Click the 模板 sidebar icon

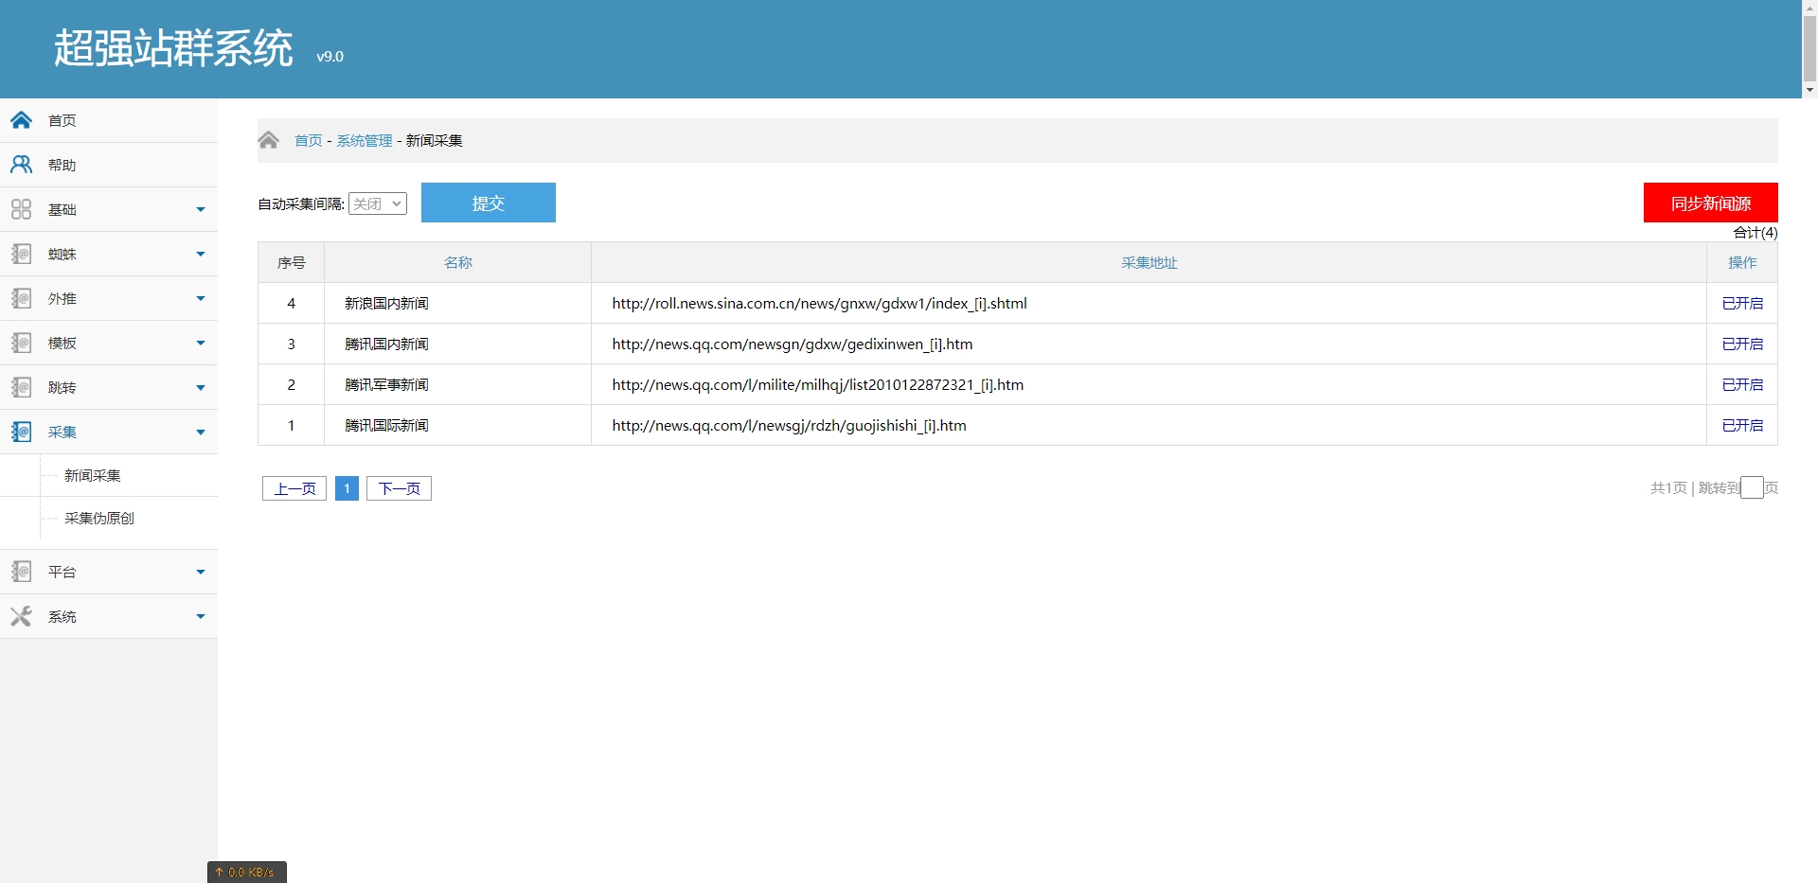pyautogui.click(x=21, y=343)
